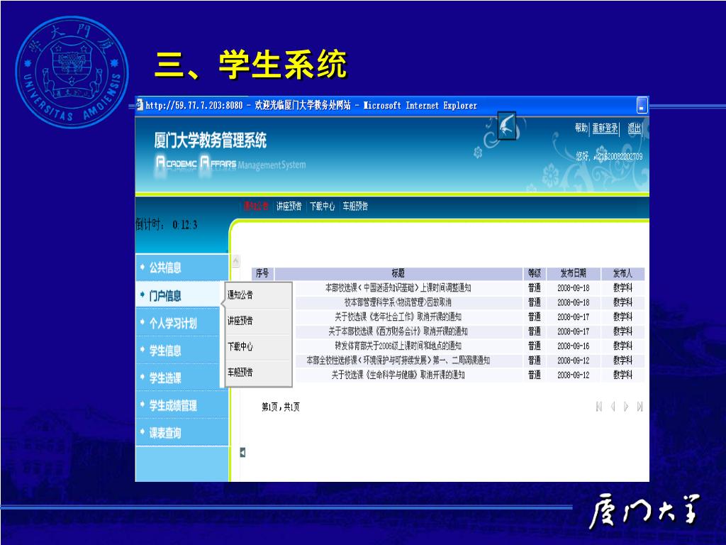Open notice 本部校选课<中国谜语知识基础>上课时间调整通知
The image size is (726, 545).
tap(398, 288)
